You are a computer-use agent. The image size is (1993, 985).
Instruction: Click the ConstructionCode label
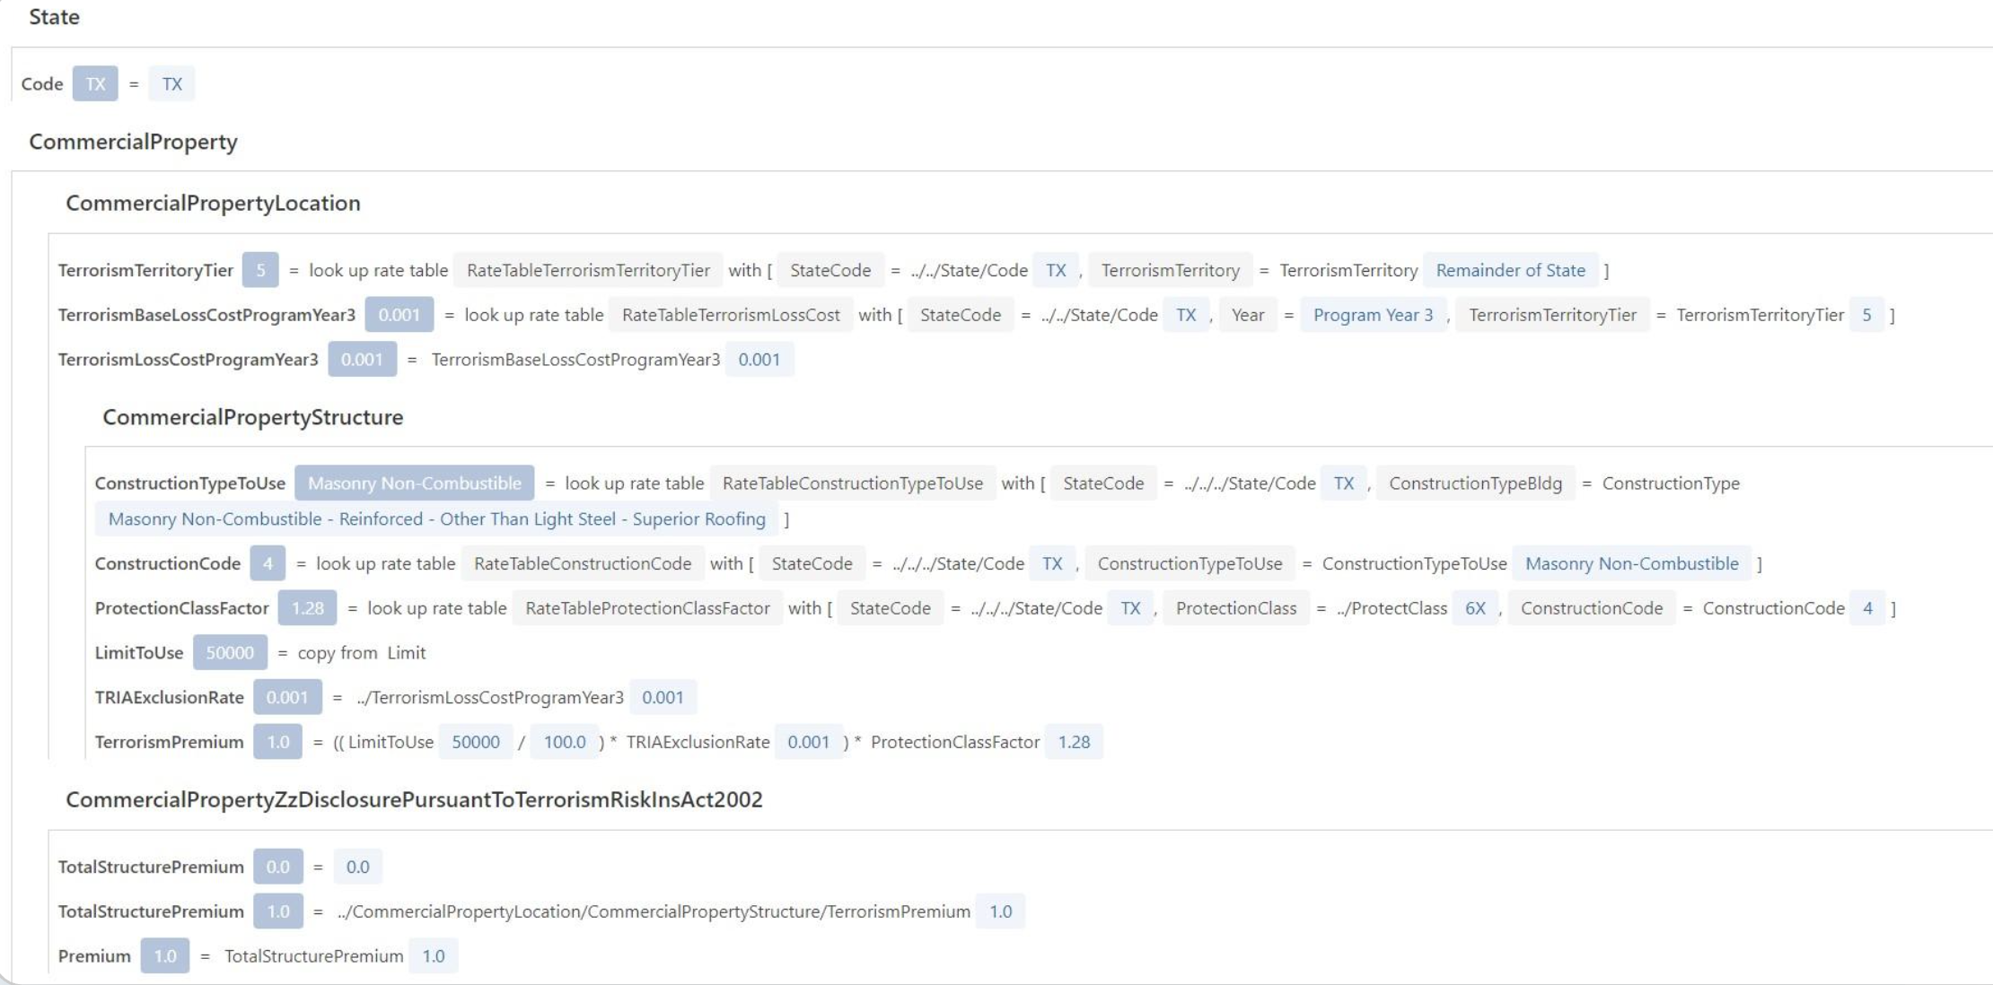click(168, 563)
